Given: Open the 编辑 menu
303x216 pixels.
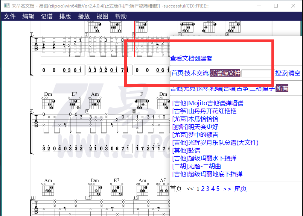Looking at the screenshot, I should (x=28, y=16).
